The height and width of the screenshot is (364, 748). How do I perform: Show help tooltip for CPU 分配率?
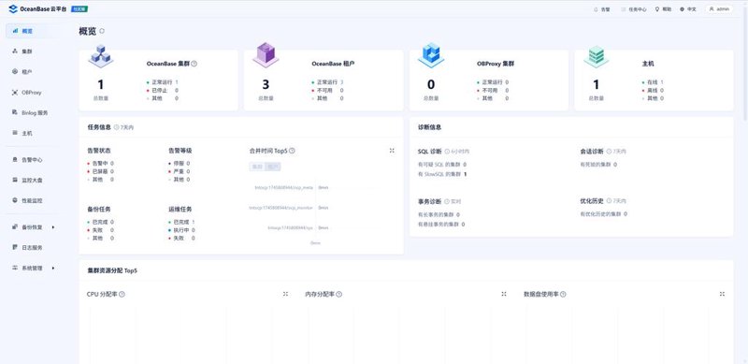(x=122, y=294)
